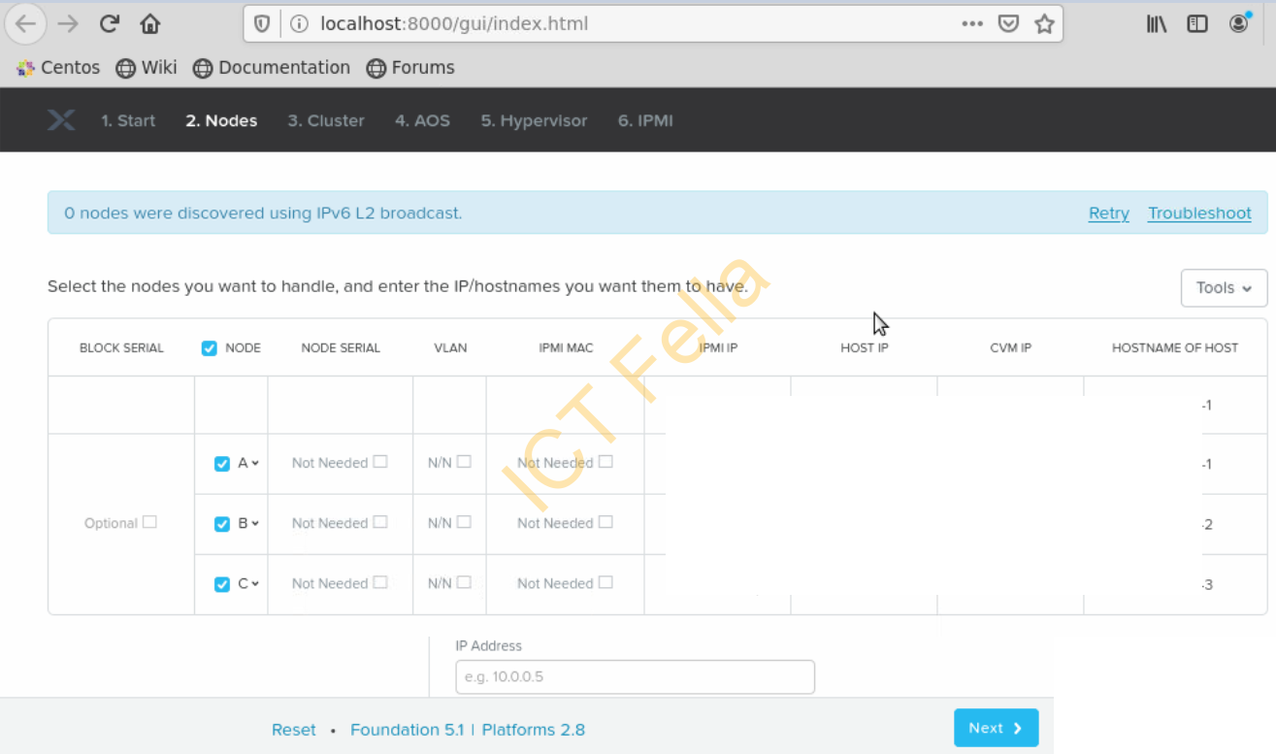
Task: Toggle the sidebar view icon
Action: [1197, 24]
